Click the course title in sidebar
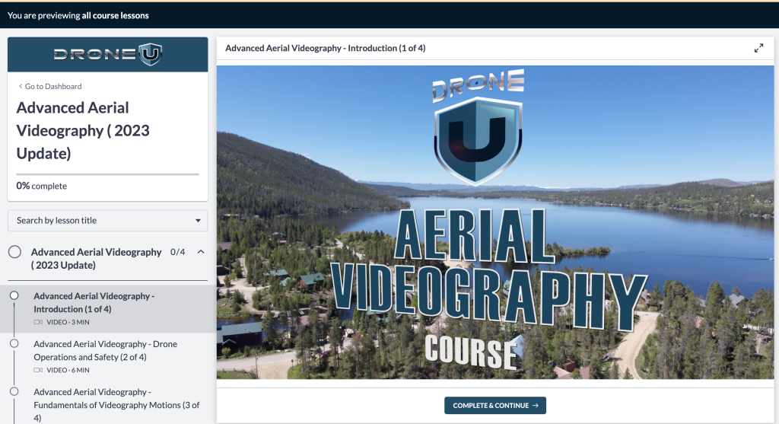The width and height of the screenshot is (779, 424). [83, 130]
